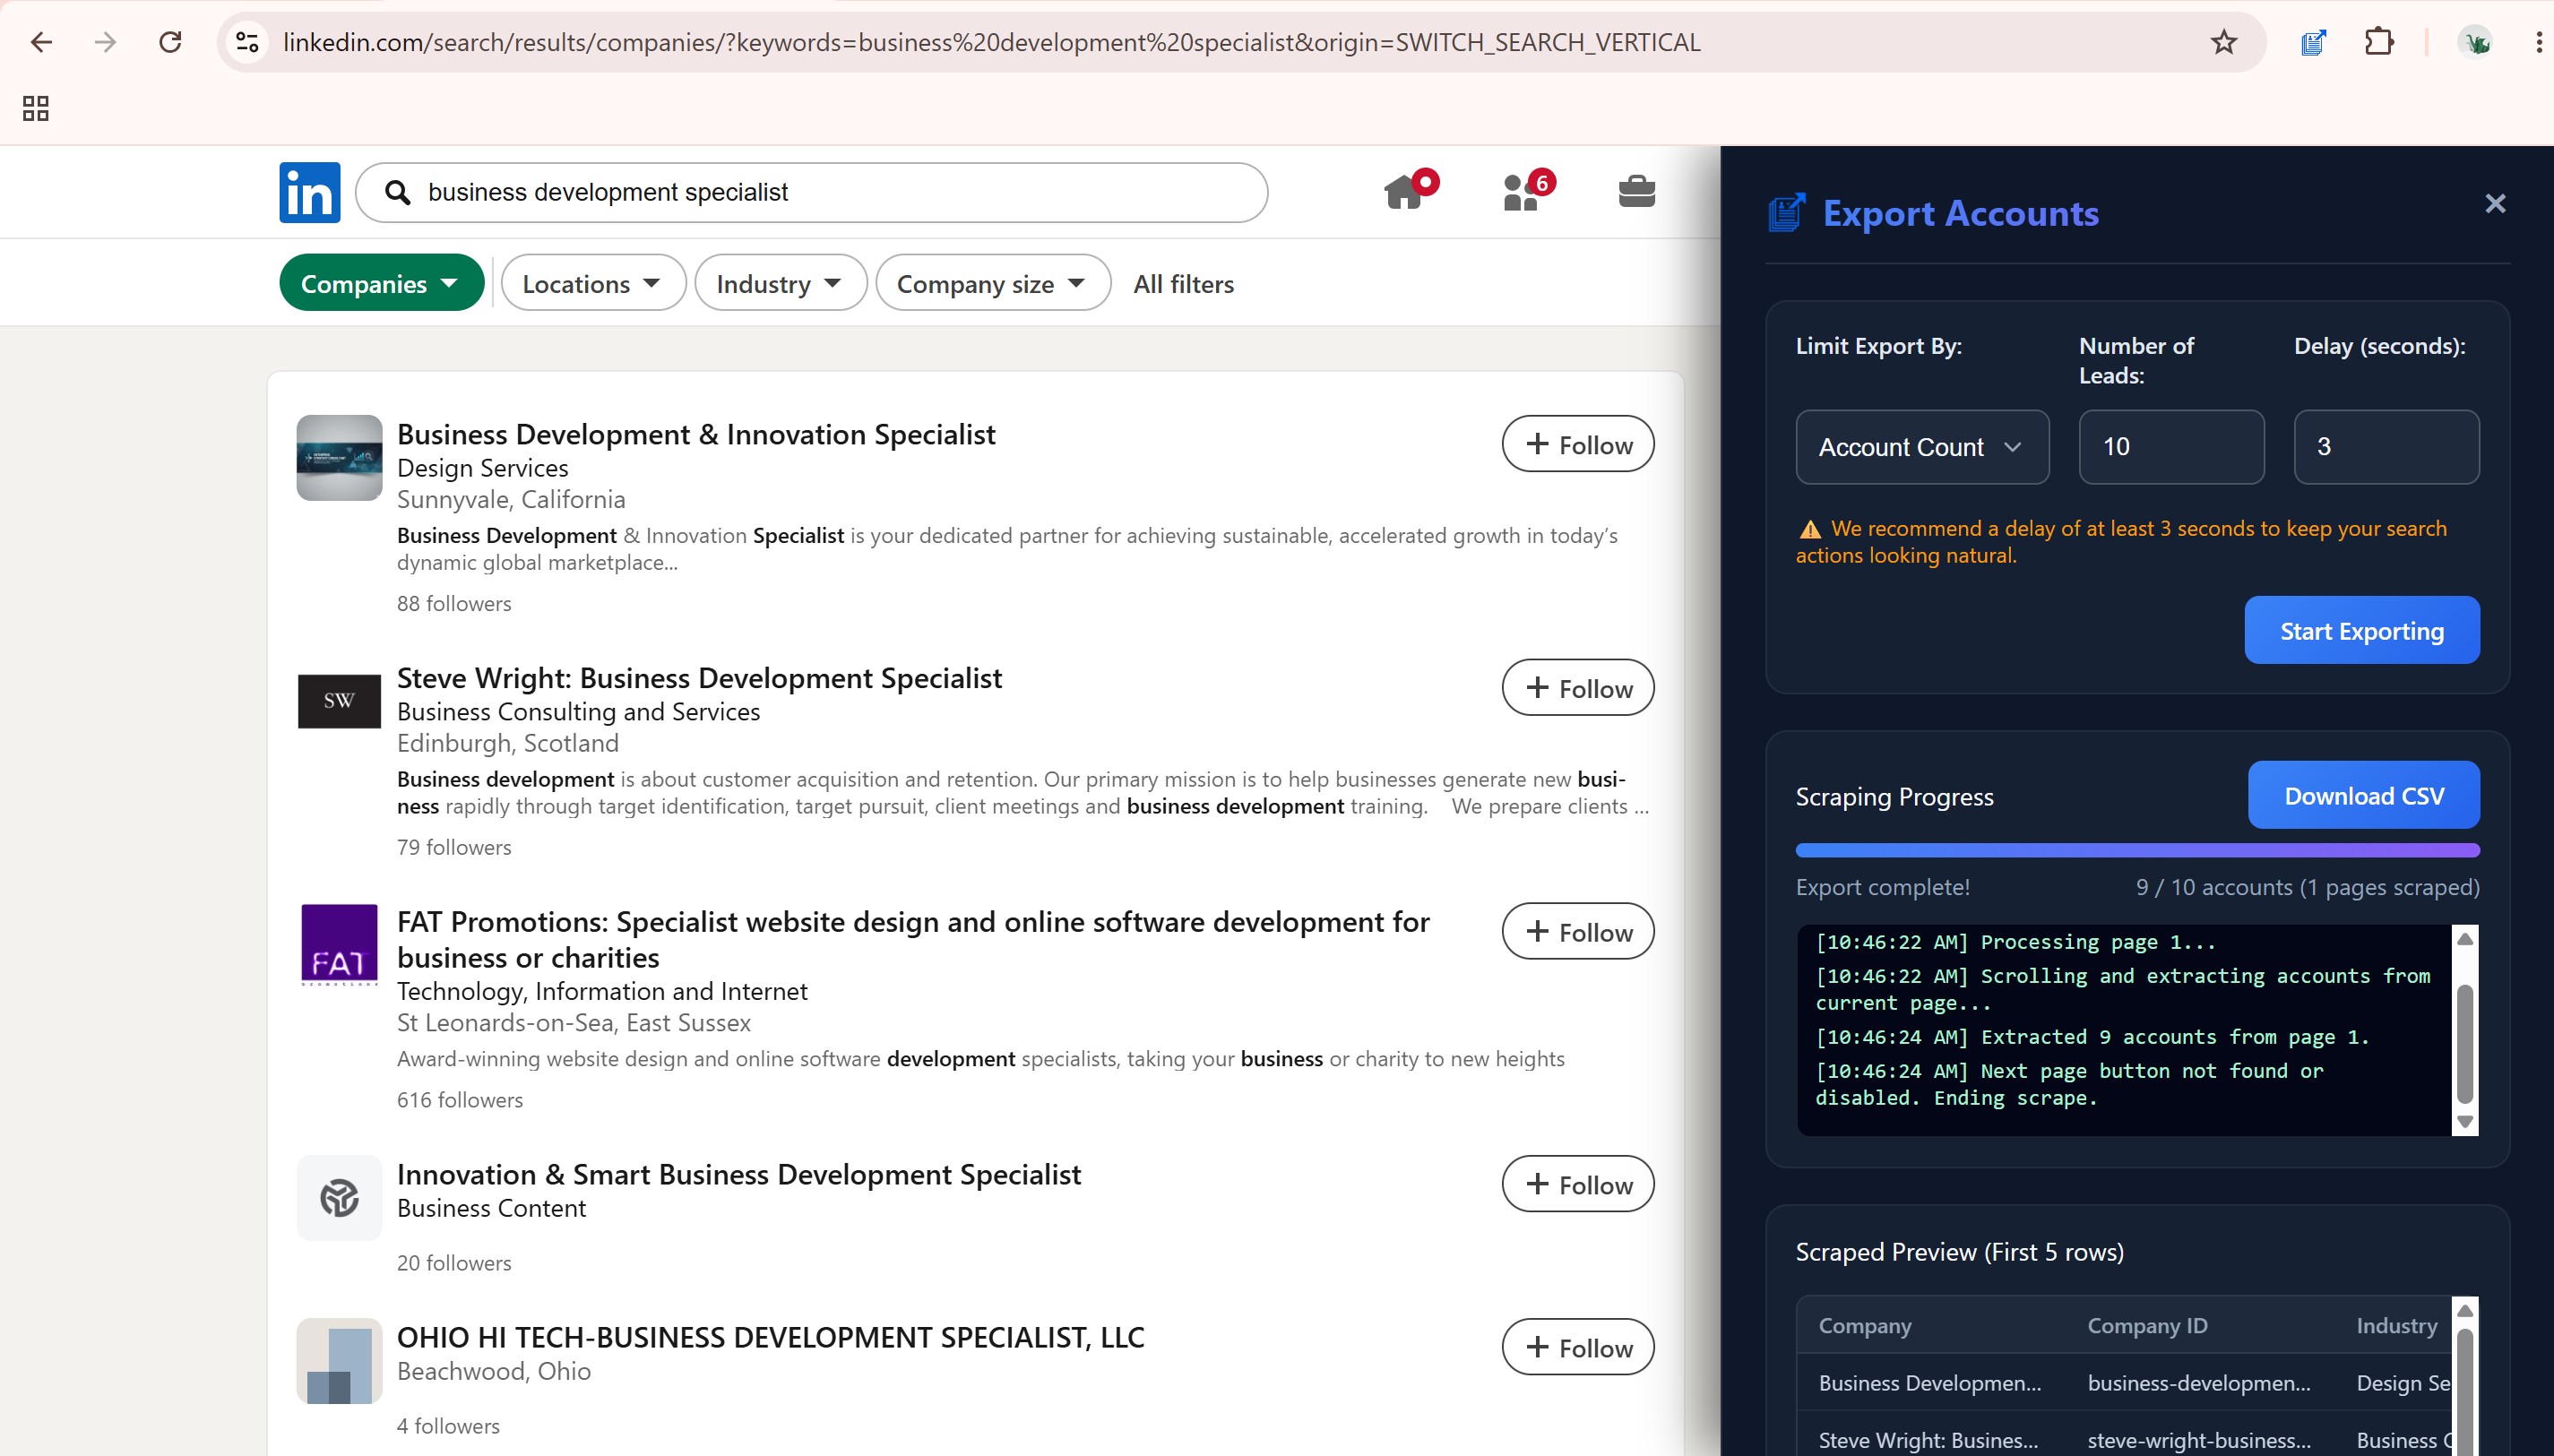2554x1456 pixels.
Task: Expand the Company size filter dropdown
Action: click(x=992, y=283)
